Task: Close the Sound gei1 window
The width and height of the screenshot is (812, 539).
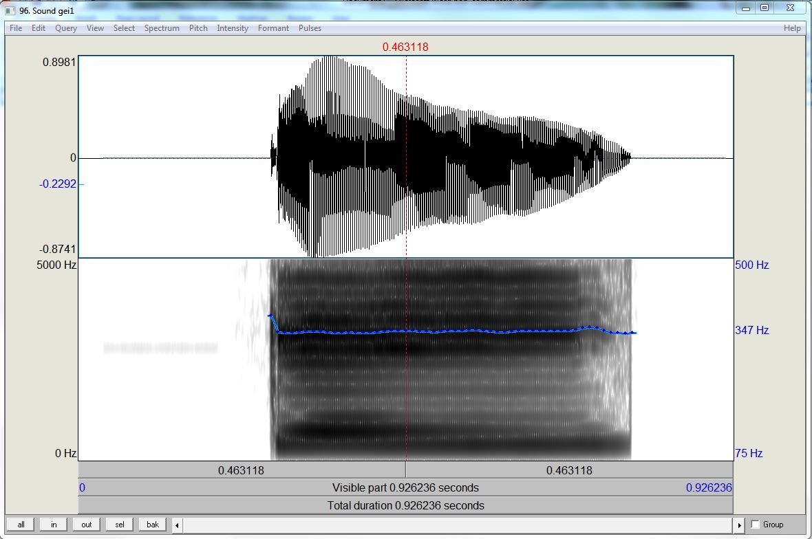Action: (x=790, y=8)
